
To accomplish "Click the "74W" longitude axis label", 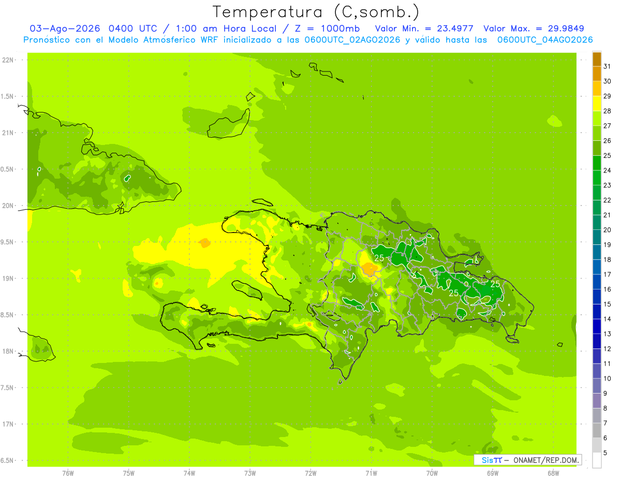I will (189, 473).
